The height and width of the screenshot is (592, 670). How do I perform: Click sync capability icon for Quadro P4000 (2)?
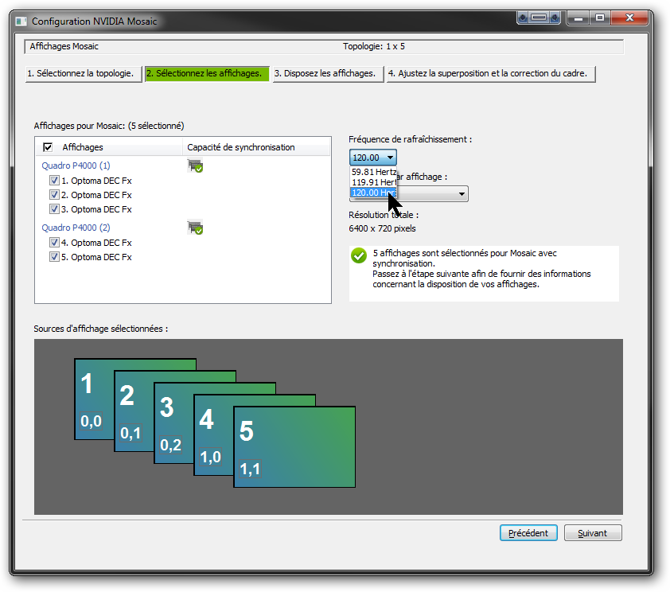click(195, 228)
